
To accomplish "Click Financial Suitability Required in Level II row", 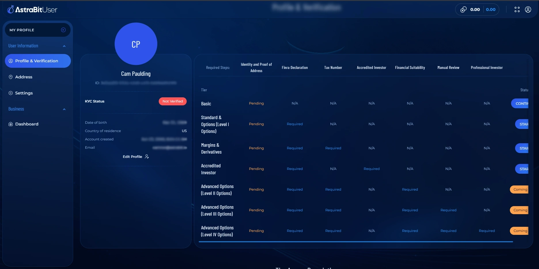I will pos(410,189).
